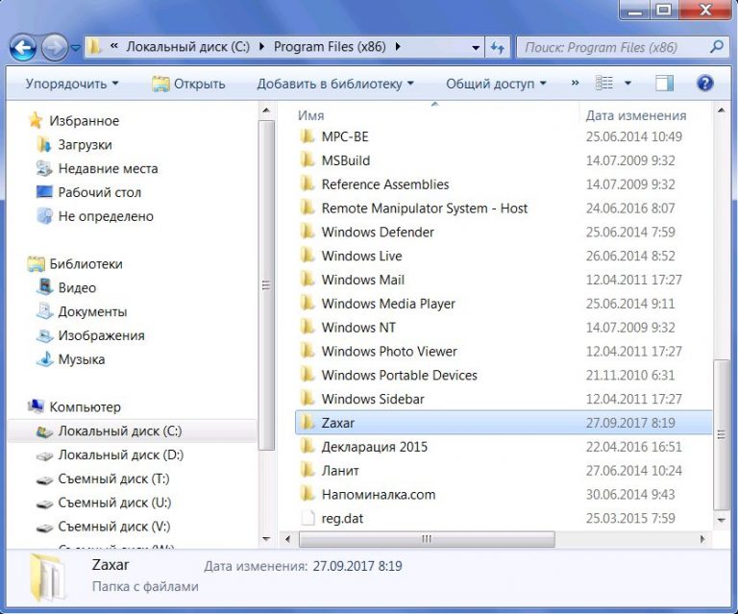
Task: Click the Help question mark icon
Action: tap(704, 84)
